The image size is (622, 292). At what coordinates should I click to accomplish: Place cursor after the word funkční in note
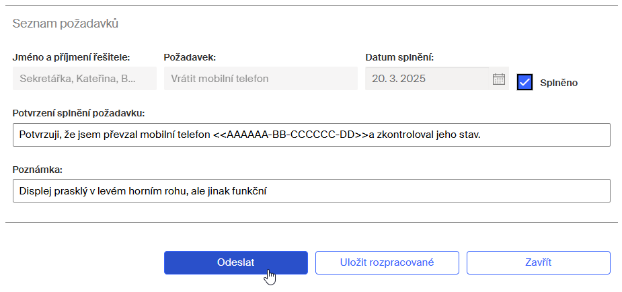(266, 191)
